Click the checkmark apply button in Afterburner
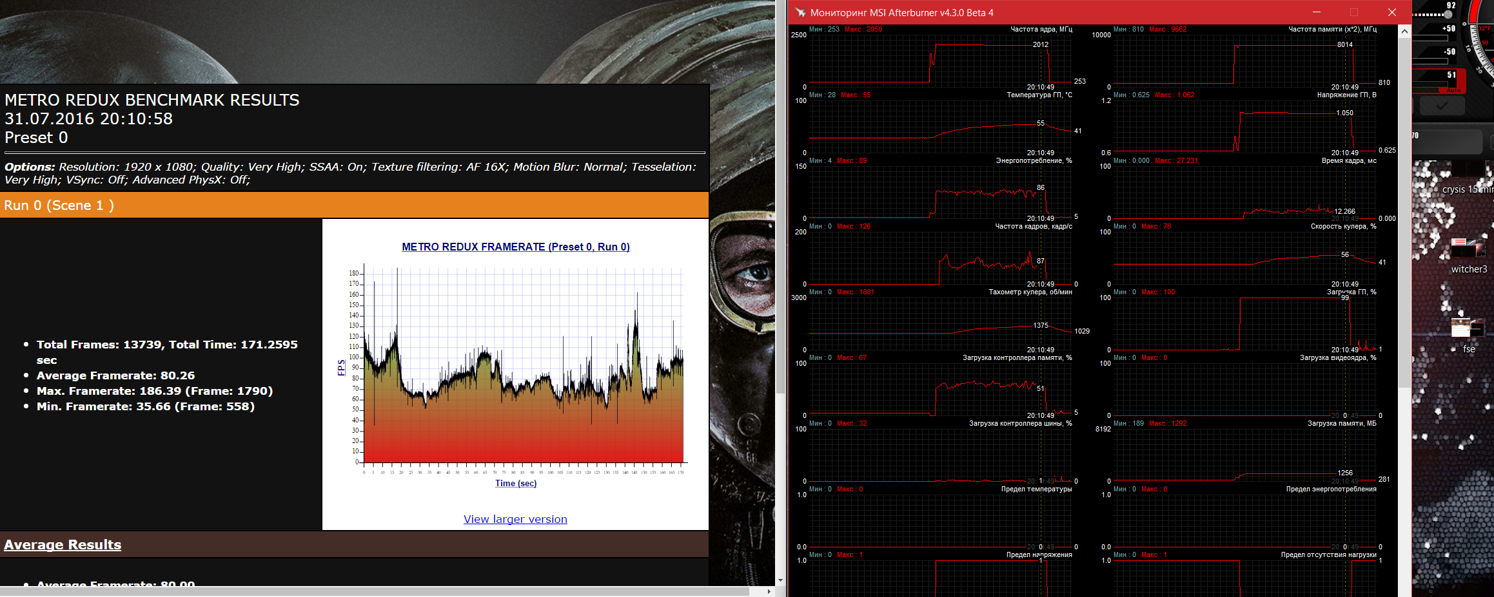 pyautogui.click(x=1441, y=105)
